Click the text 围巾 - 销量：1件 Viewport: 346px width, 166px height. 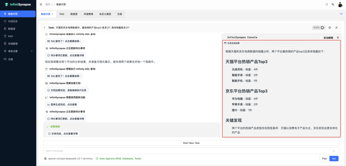(x=242, y=110)
